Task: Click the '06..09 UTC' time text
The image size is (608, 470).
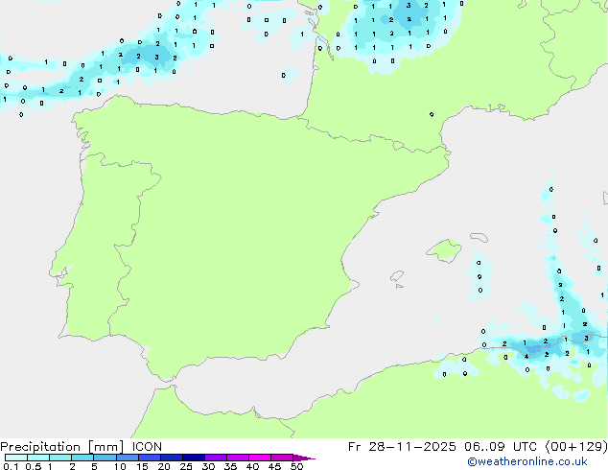Action: click(x=501, y=447)
